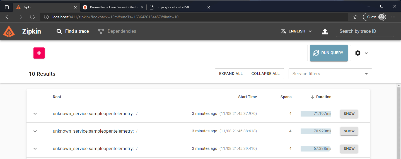Show the trace lasting 67.388ms

coord(349,149)
